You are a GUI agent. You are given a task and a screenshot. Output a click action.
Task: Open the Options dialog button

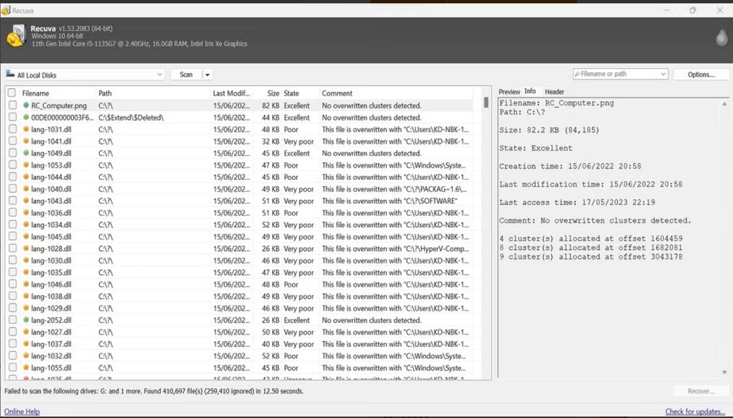[701, 74]
